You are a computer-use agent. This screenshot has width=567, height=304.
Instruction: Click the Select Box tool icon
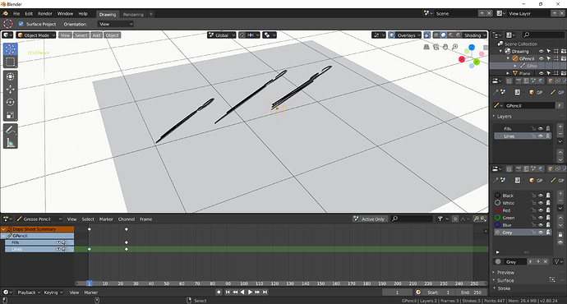(10, 62)
